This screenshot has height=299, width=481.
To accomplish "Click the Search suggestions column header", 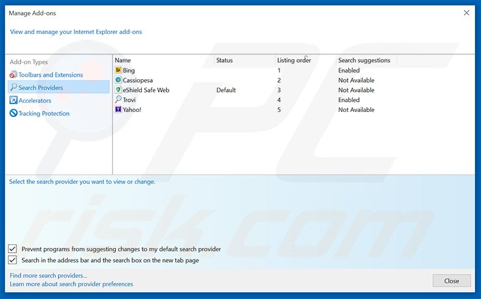I will pyautogui.click(x=364, y=60).
